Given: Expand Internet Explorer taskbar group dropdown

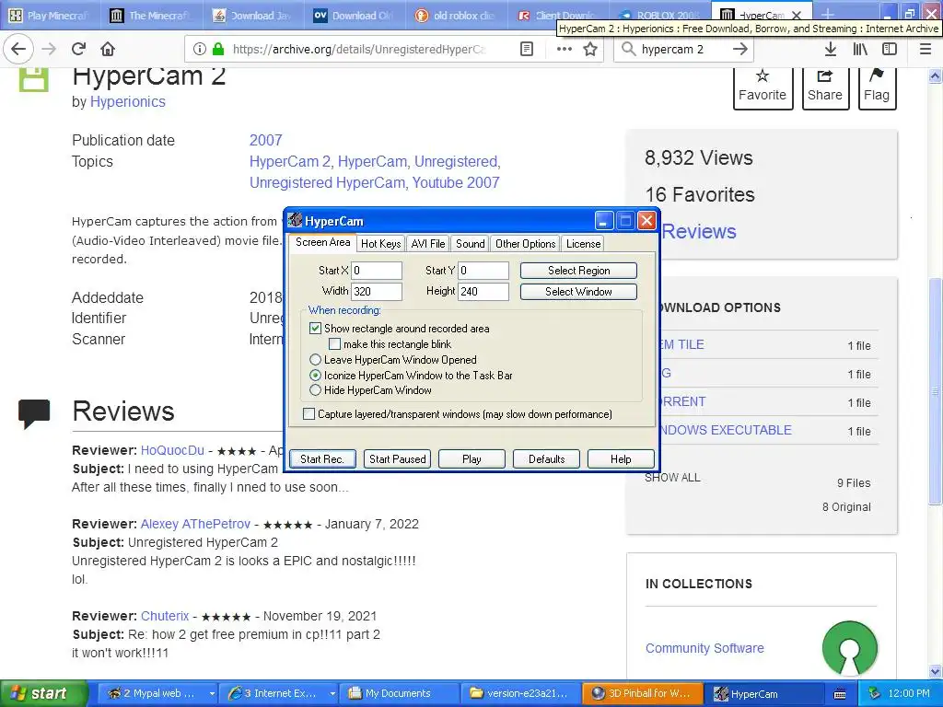Looking at the screenshot, I should (x=332, y=694).
